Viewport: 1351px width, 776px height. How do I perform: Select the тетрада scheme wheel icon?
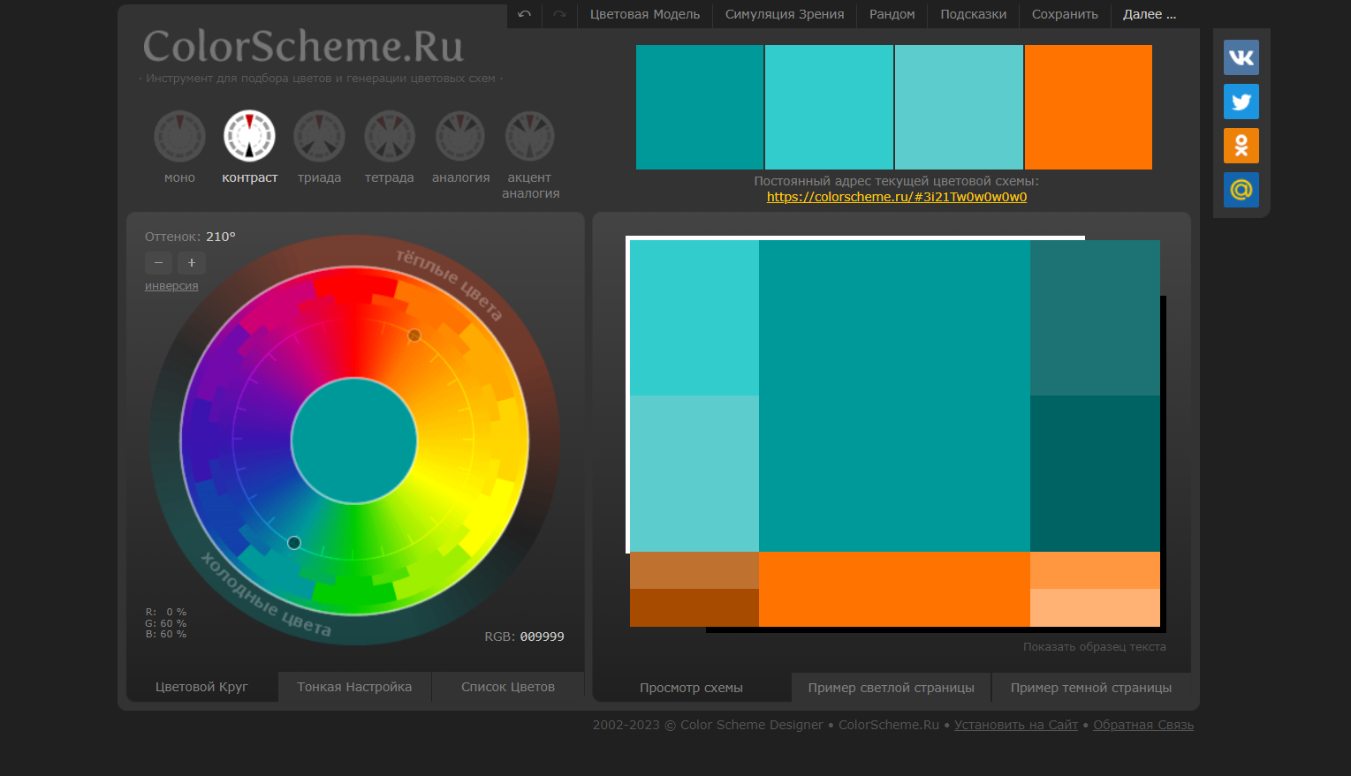click(x=390, y=136)
